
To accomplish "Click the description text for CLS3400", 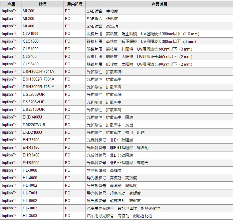I will [x=139, y=64].
